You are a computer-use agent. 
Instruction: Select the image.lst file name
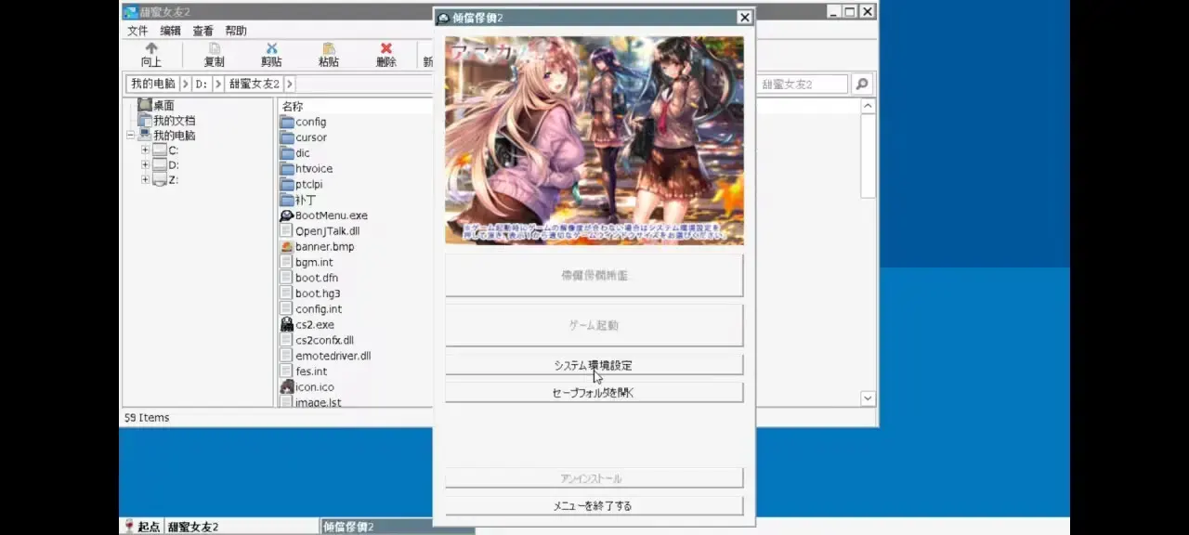[x=319, y=402]
